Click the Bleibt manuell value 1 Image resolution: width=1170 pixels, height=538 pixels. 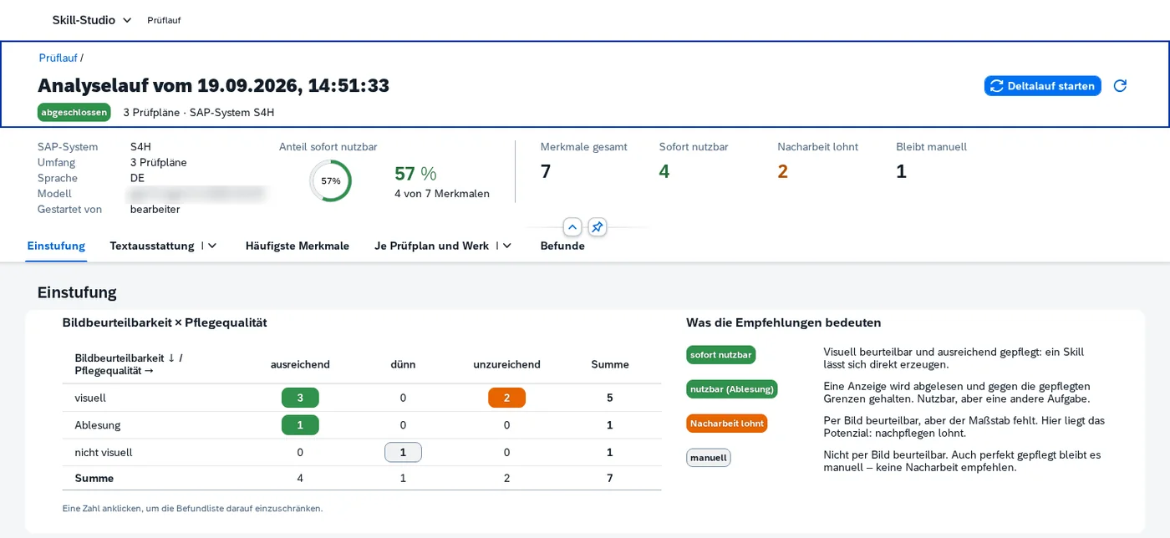(901, 171)
